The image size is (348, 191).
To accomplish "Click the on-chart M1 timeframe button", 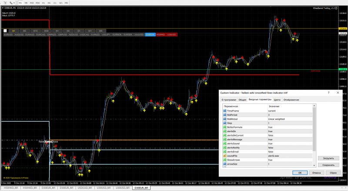I will (x=14, y=31).
